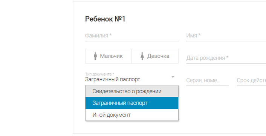Screen dimensions: 266x136
Task: Open the Дата рождения field
Action: [x=226, y=58]
